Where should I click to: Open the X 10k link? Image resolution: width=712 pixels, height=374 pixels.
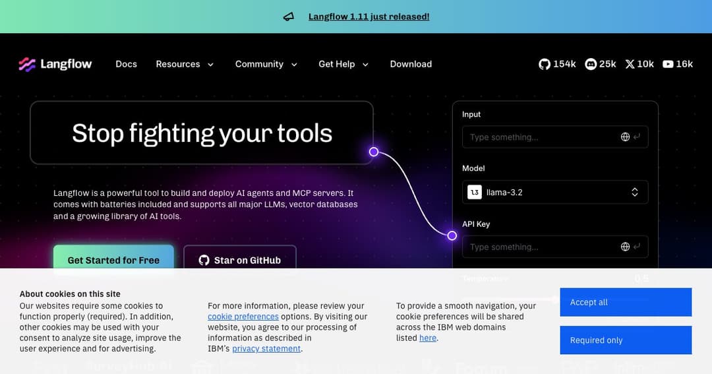click(639, 64)
